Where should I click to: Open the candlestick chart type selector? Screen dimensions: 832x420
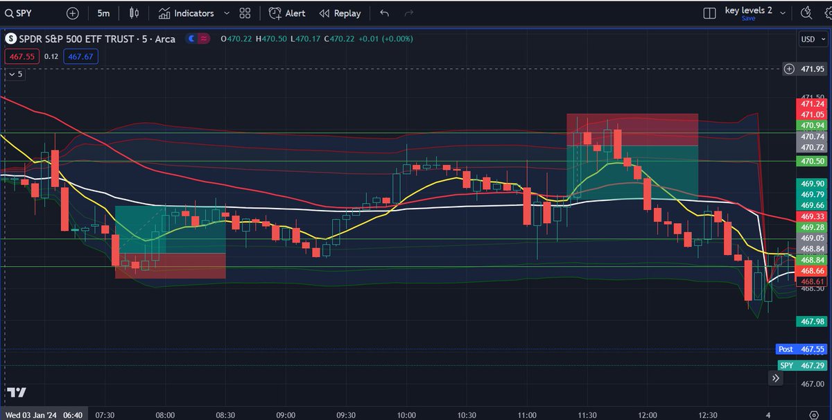[135, 13]
